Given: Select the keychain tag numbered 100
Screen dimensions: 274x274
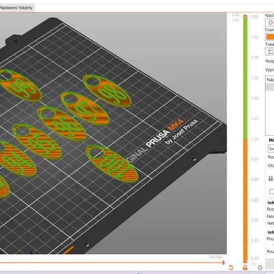Looking at the screenshot, I should [x=112, y=164].
